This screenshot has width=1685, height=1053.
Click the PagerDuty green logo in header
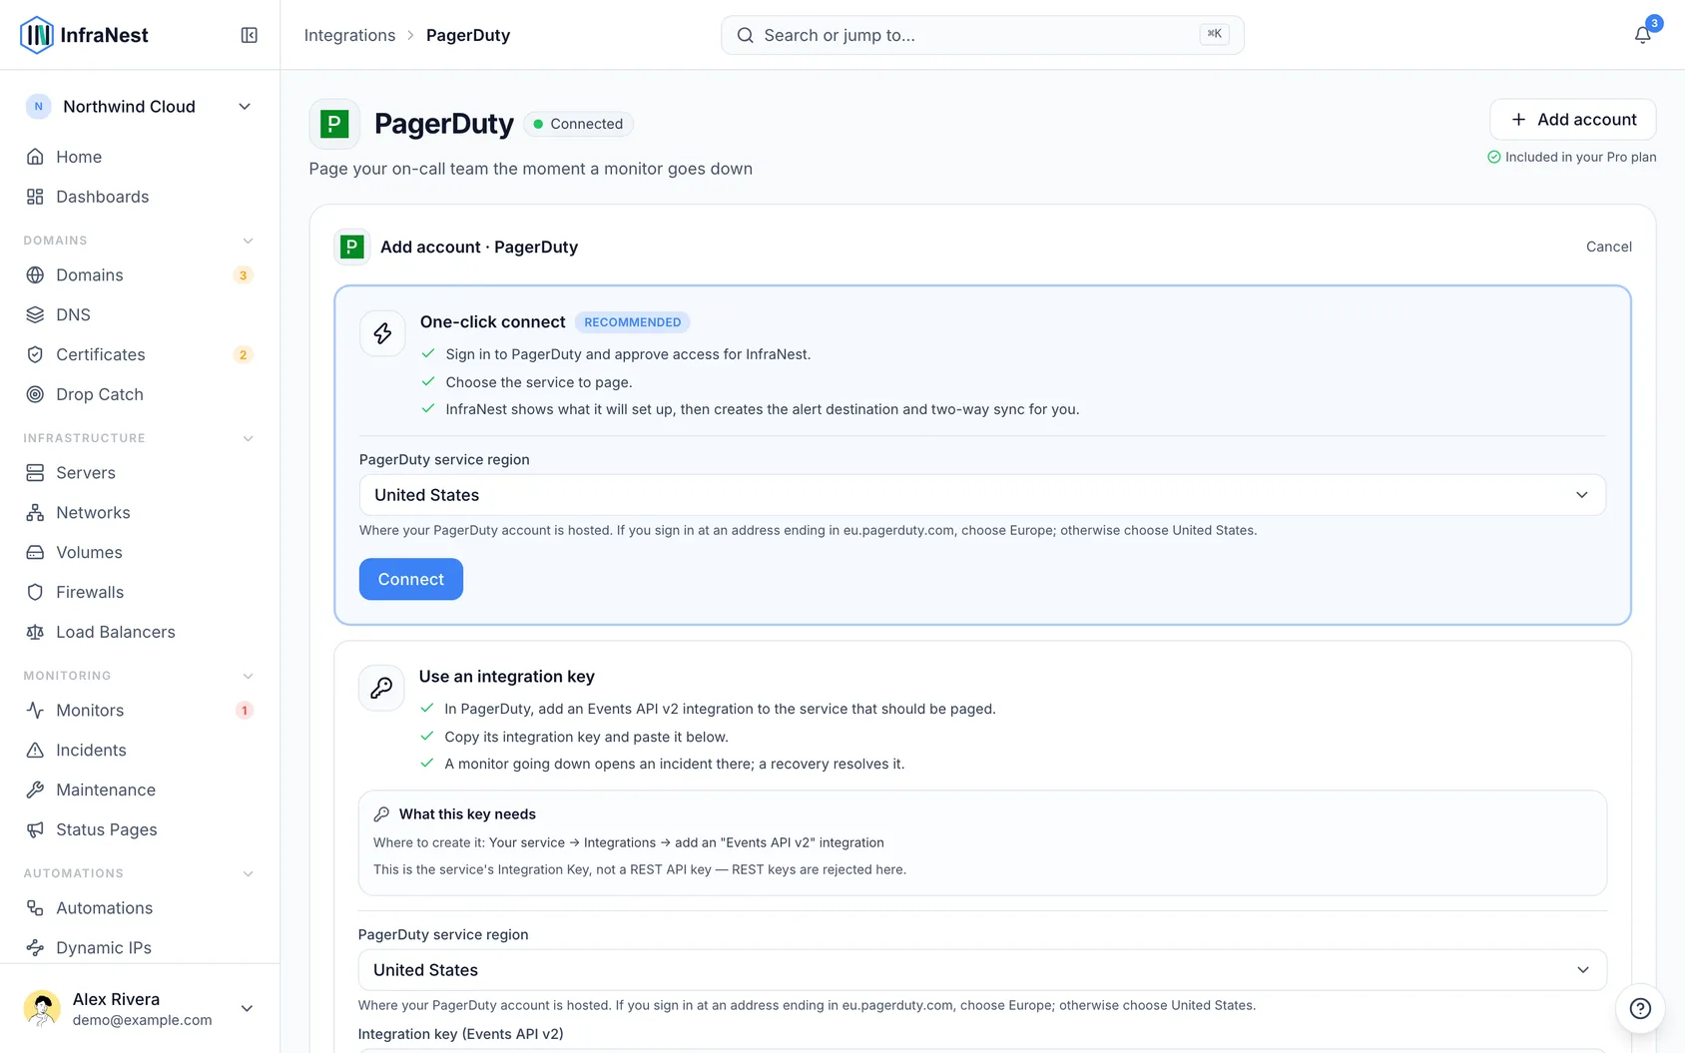coord(334,124)
